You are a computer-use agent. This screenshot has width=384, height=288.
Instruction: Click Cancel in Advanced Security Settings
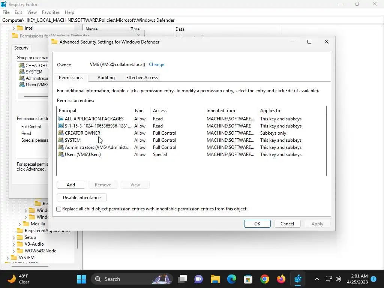[x=287, y=223]
